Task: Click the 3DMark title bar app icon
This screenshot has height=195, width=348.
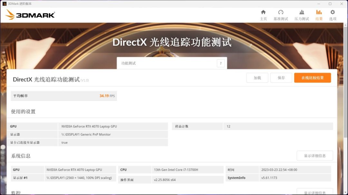Action: [5, 4]
